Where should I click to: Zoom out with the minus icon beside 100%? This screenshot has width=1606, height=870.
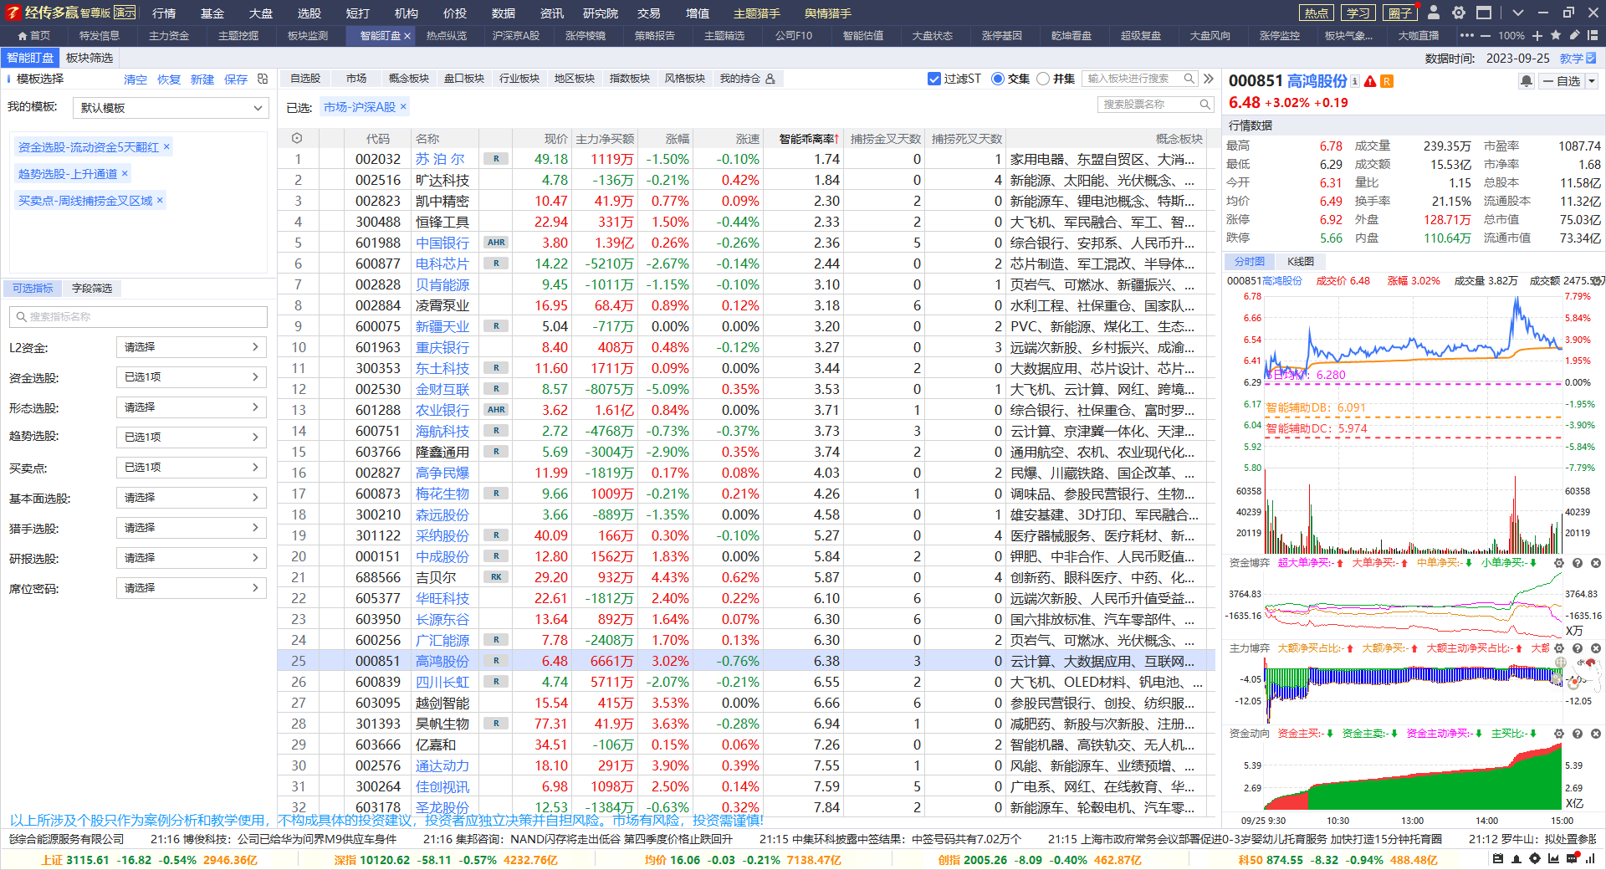click(1486, 36)
